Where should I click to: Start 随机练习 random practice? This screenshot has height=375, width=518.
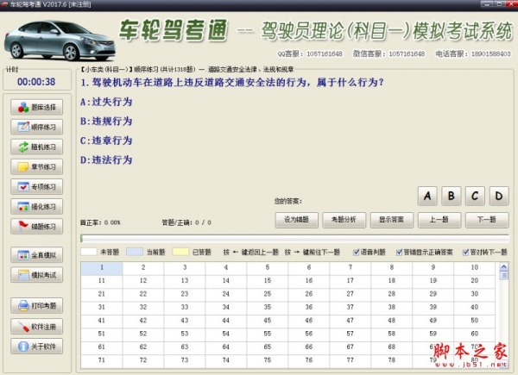[x=36, y=147]
